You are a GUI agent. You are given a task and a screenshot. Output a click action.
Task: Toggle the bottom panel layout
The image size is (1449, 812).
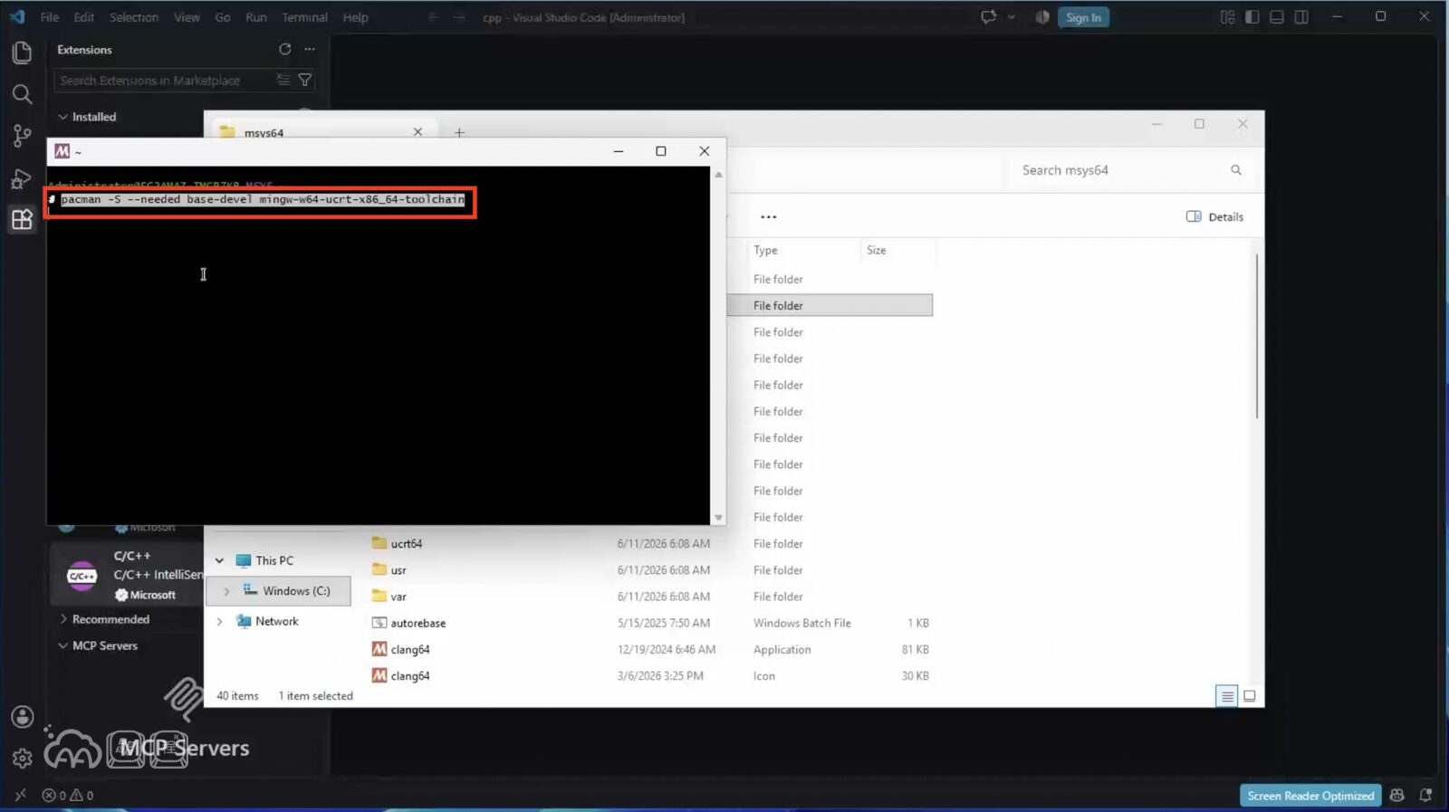click(1277, 17)
